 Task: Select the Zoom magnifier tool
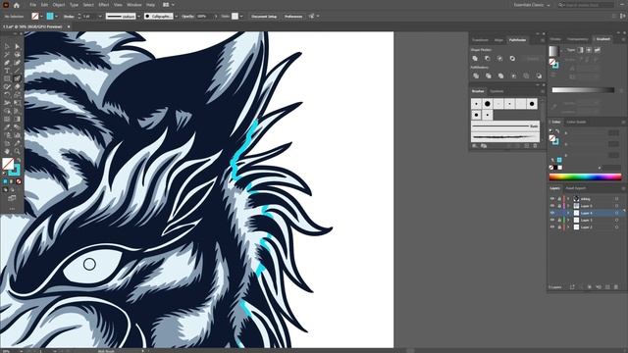[x=18, y=151]
